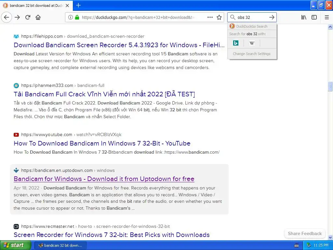Click the 'Apr 18, 2022' result date text
Image resolution: width=333 pixels, height=250 pixels.
click(26, 188)
